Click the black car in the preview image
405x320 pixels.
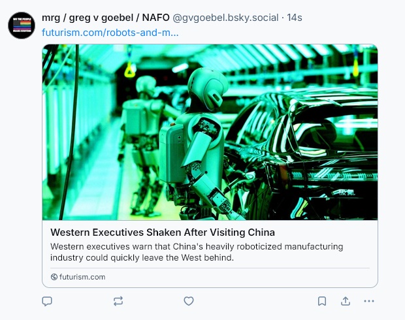point(314,150)
